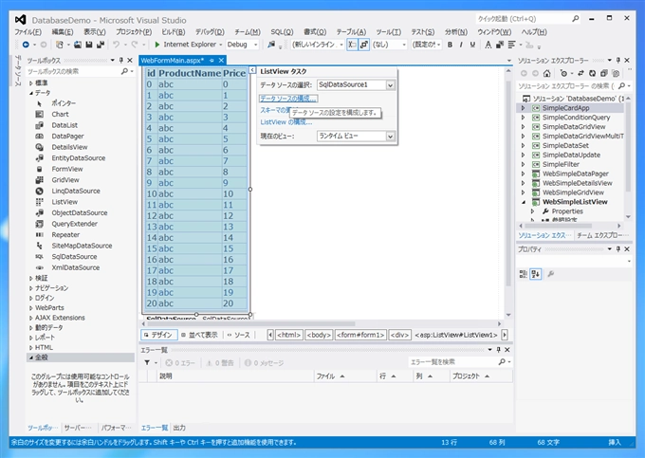
Task: Select the FormView toolbox item
Action: [67, 169]
